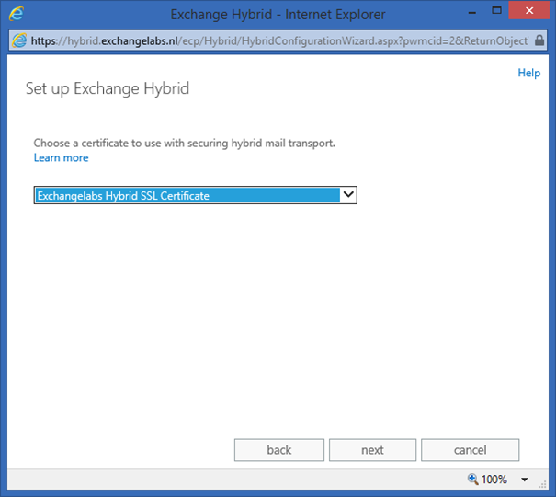Click the padlock security icon in address bar
Viewport: 556px width, 497px height.
[x=542, y=40]
